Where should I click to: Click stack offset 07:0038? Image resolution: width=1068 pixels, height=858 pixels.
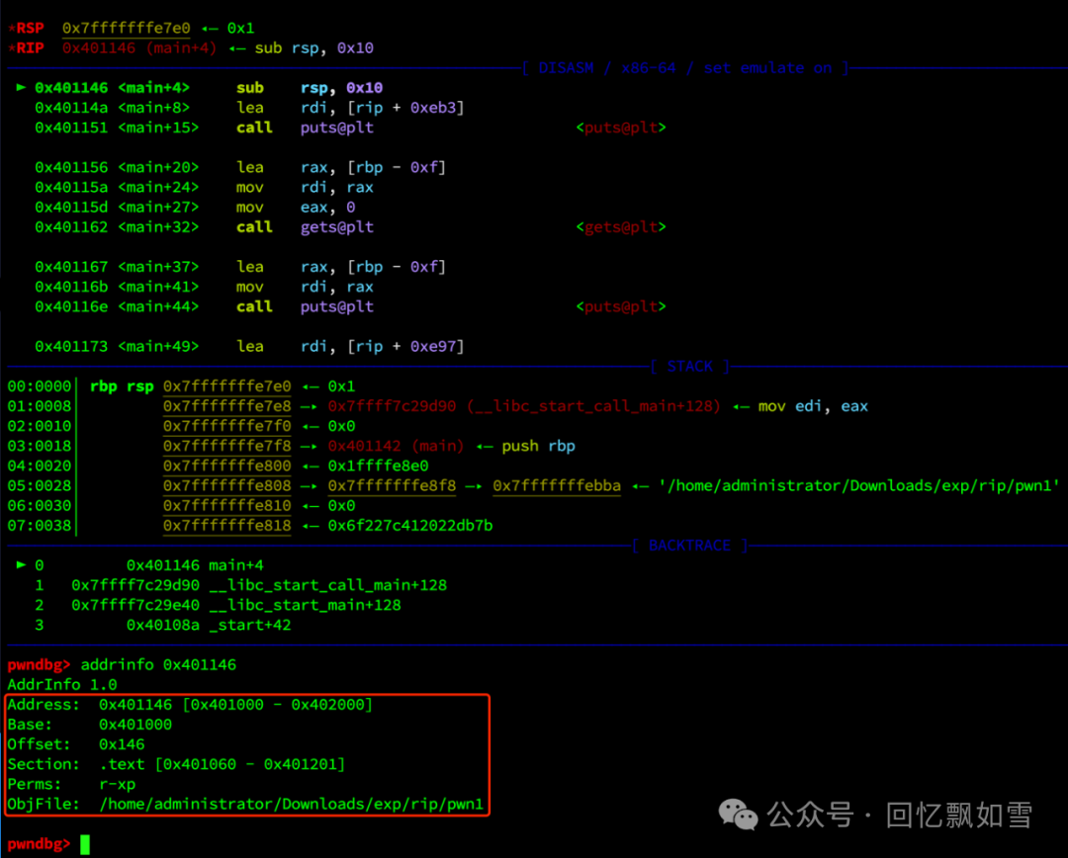[40, 525]
